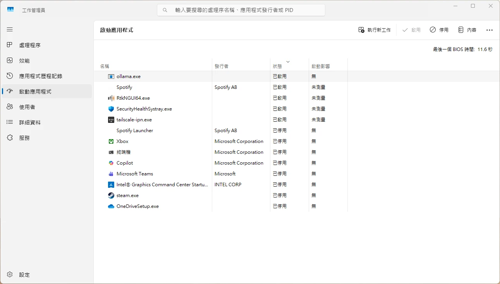Image resolution: width=500 pixels, height=284 pixels.
Task: Click the hamburger navigation menu icon
Action: click(x=10, y=29)
